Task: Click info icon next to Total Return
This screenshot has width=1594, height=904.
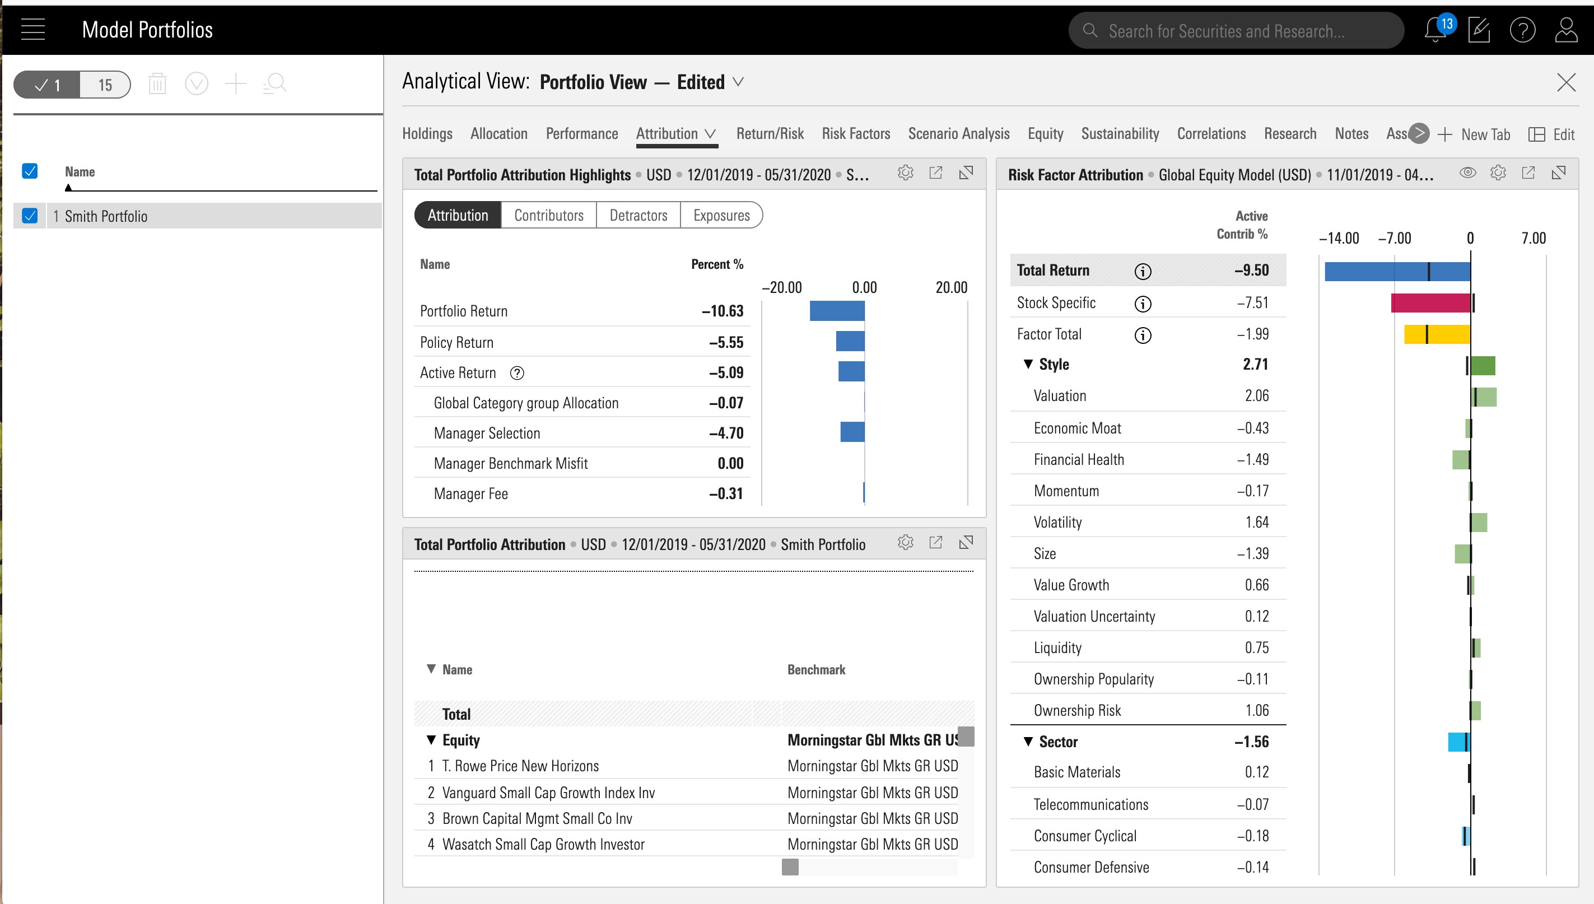Action: (x=1143, y=271)
